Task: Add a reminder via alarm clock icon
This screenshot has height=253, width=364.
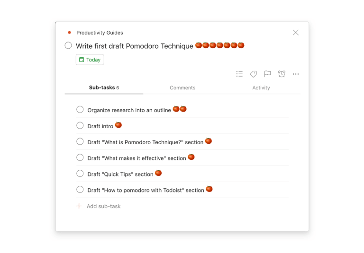Action: point(282,74)
